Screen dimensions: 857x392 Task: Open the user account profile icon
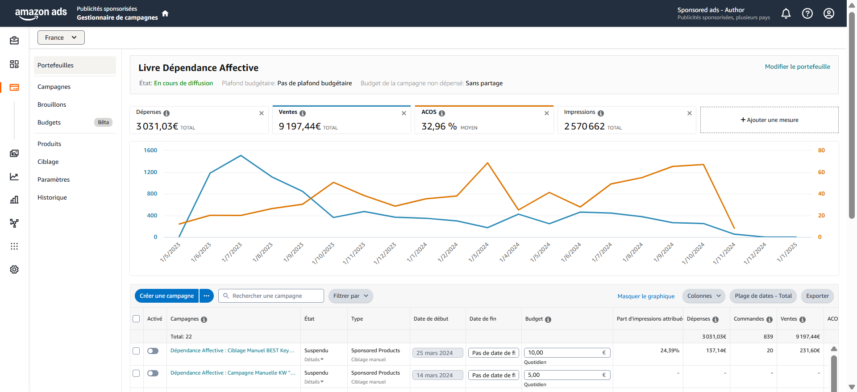point(828,13)
